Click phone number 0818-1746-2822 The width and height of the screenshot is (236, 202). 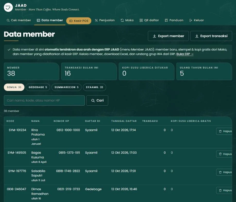coord(68,171)
